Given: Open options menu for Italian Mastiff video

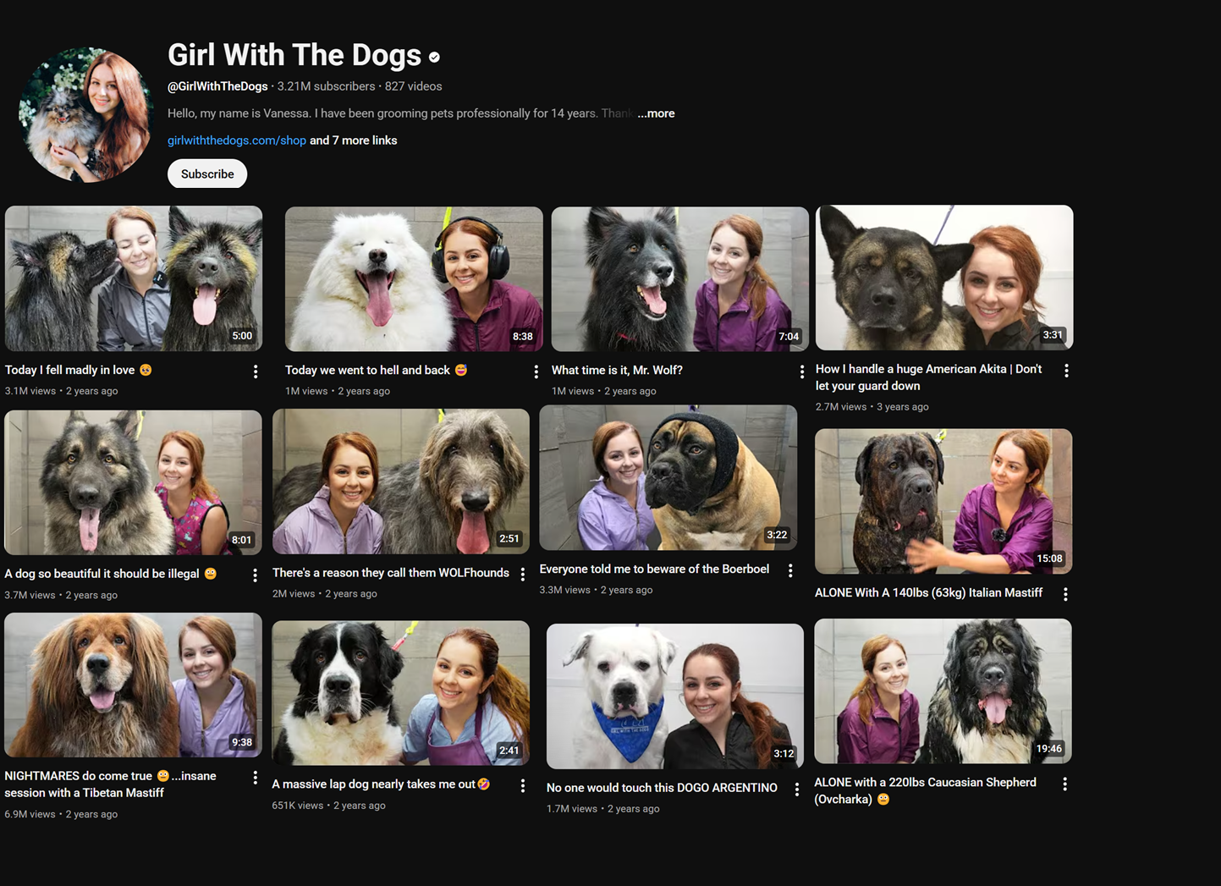Looking at the screenshot, I should click(x=1065, y=594).
